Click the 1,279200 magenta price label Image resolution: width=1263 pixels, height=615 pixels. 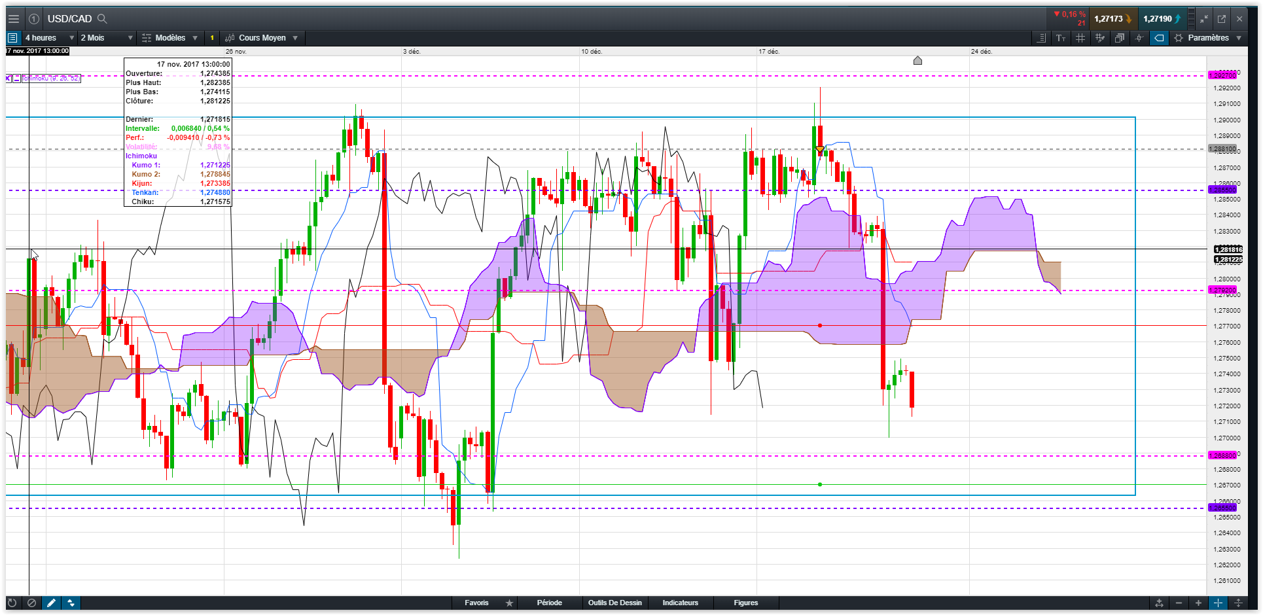(x=1222, y=290)
